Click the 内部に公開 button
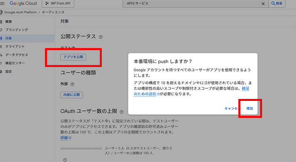 (x=71, y=95)
